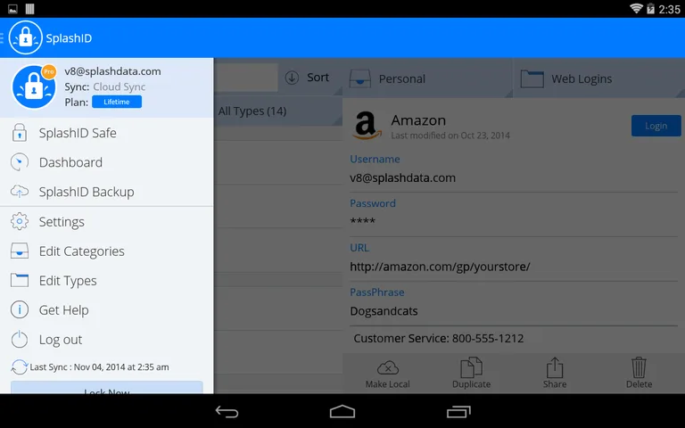This screenshot has width=685, height=428.
Task: Tap the Make Local cloud icon
Action: pos(387,367)
